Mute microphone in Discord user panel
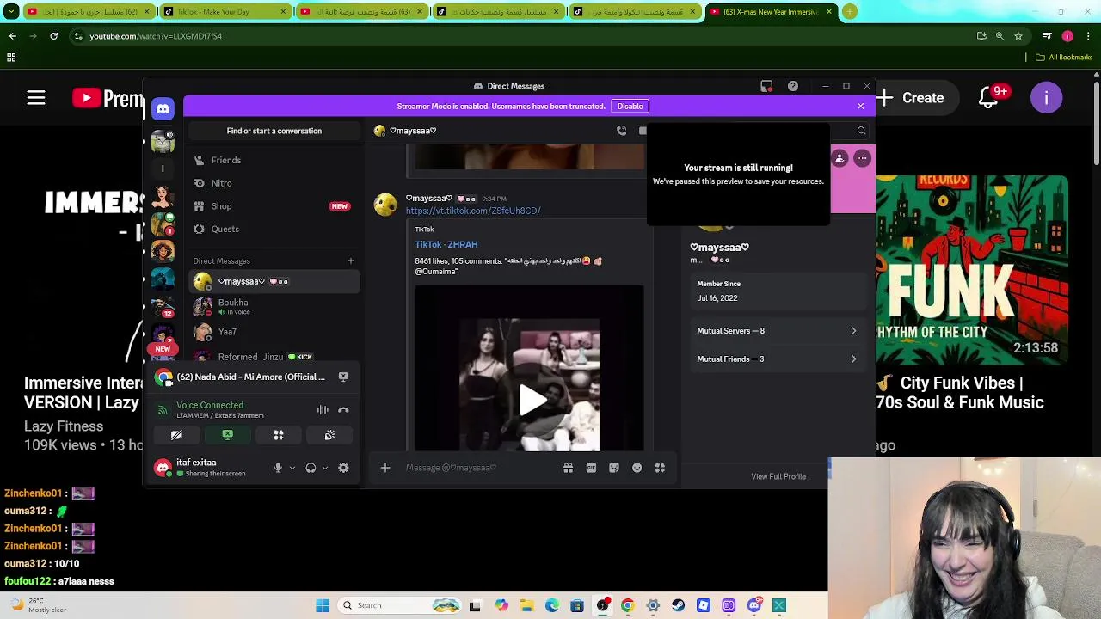This screenshot has height=619, width=1101. 278,468
